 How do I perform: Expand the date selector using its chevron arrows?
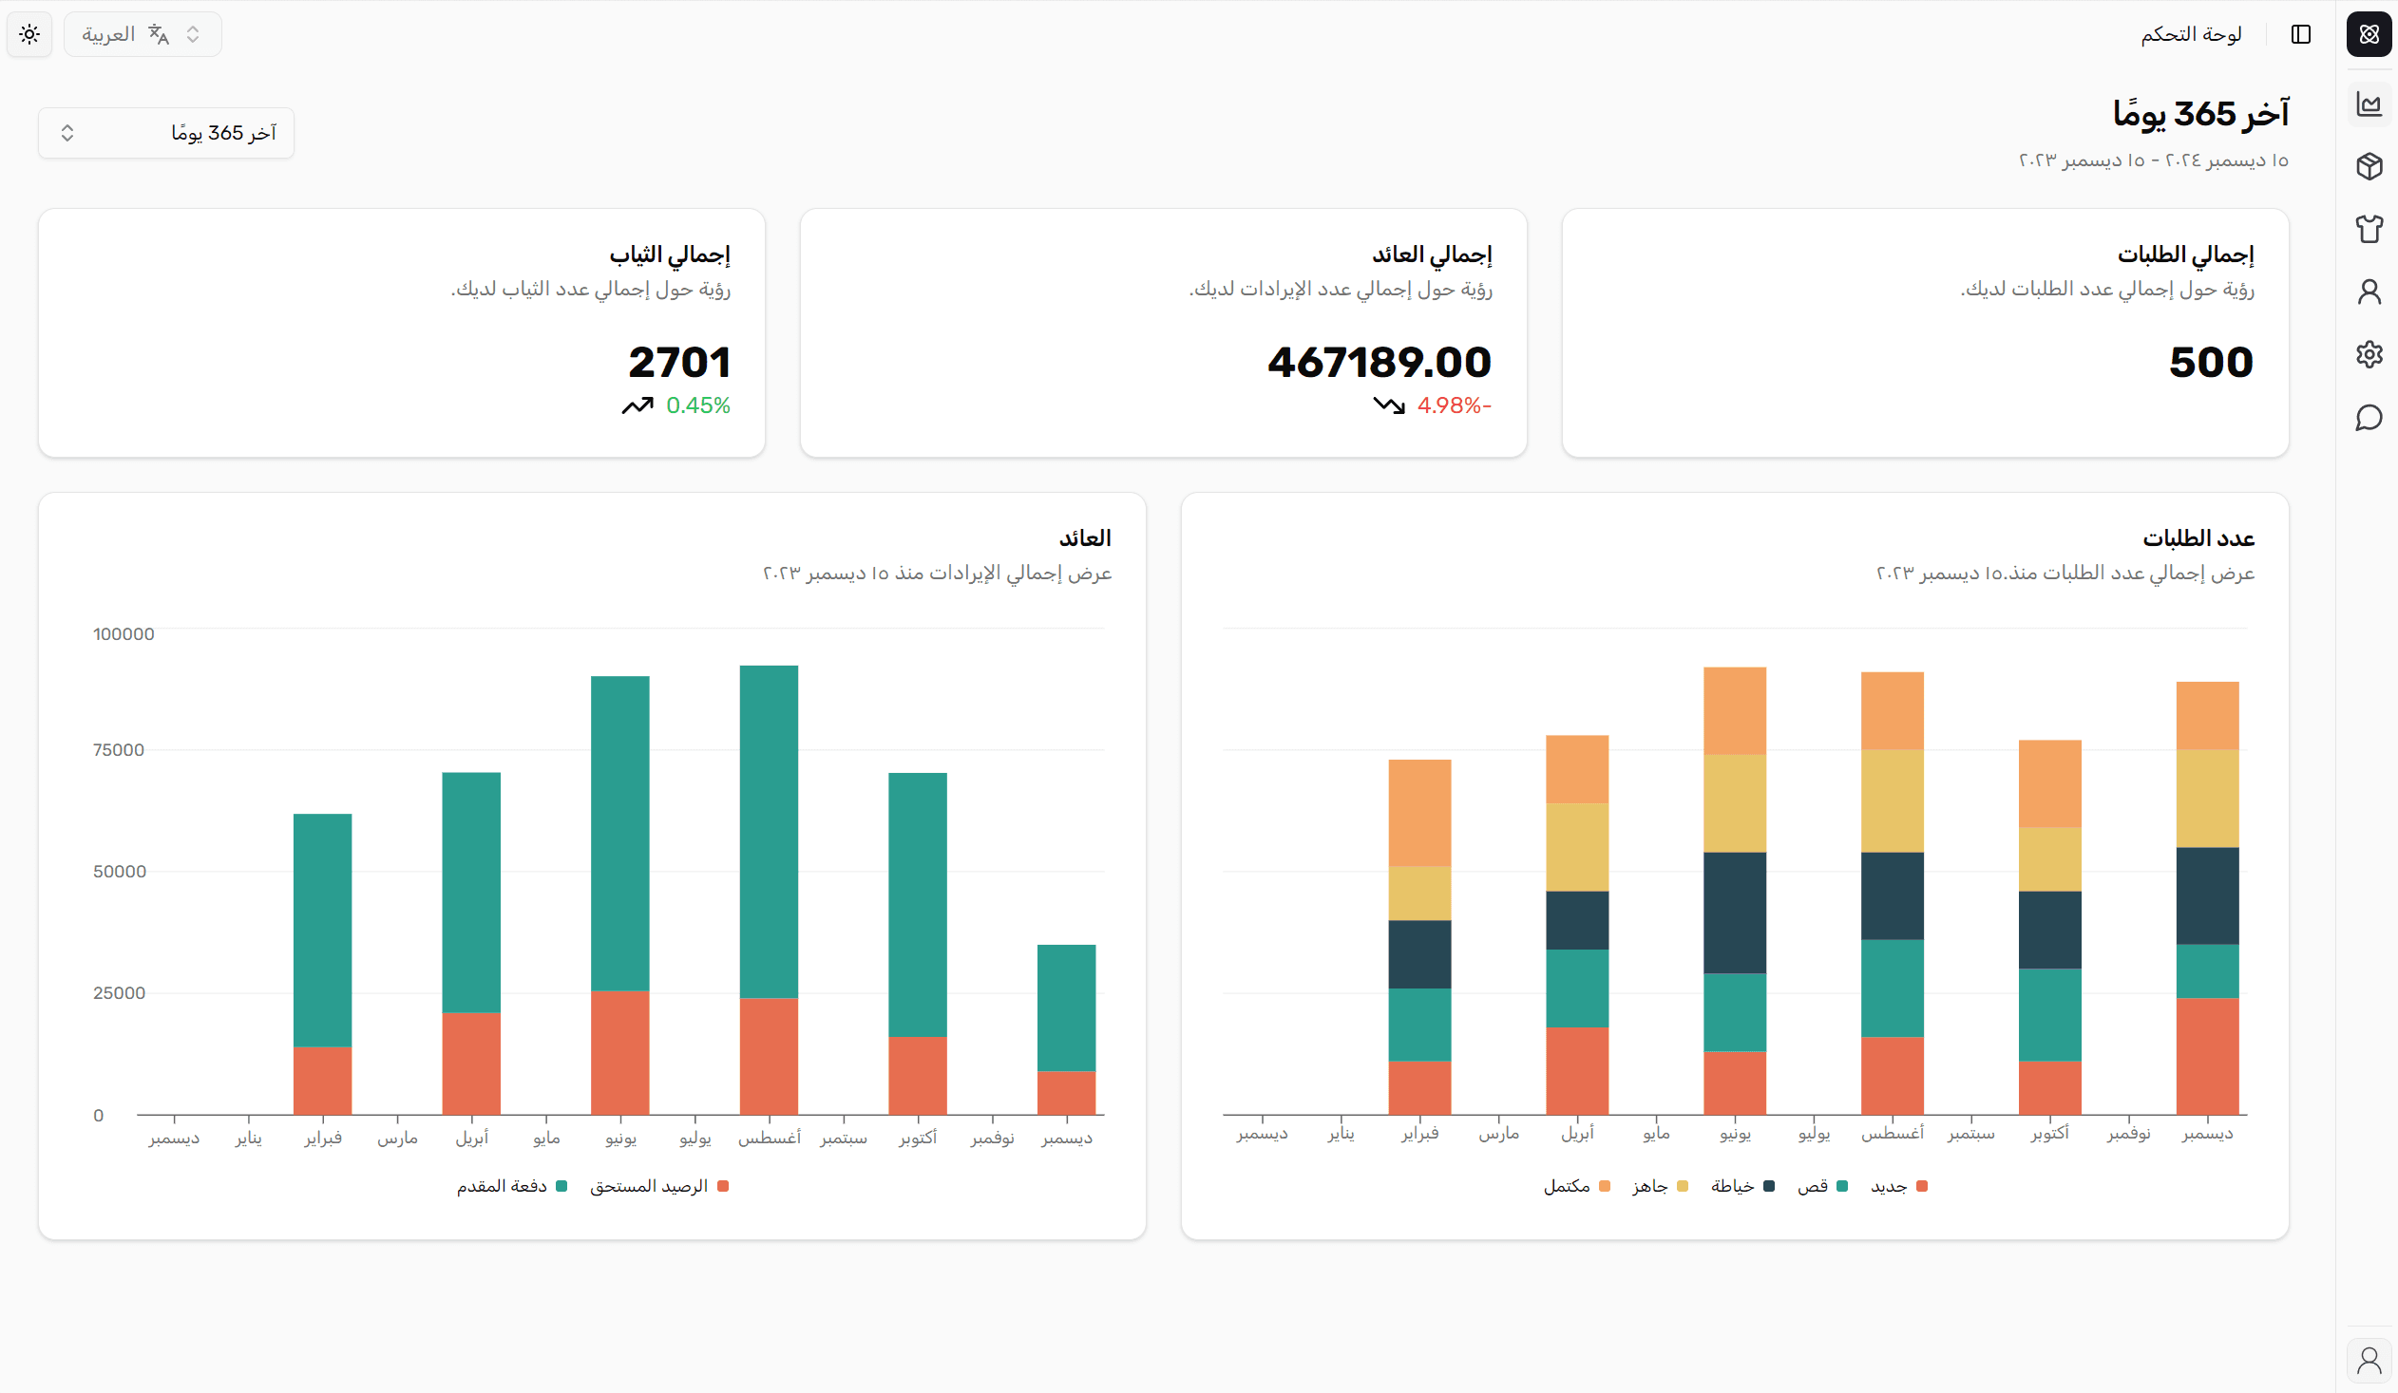pos(67,132)
